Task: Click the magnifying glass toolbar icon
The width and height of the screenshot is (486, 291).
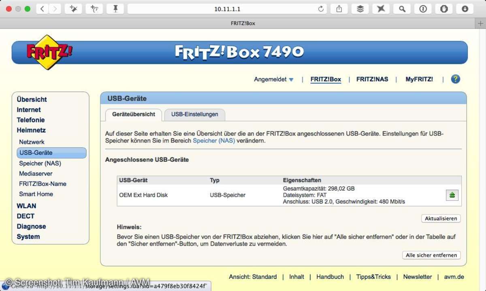Action: (x=402, y=9)
